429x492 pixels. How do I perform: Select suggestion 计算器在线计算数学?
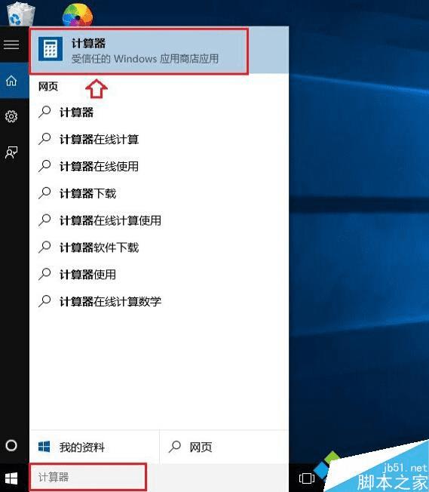tap(159, 302)
